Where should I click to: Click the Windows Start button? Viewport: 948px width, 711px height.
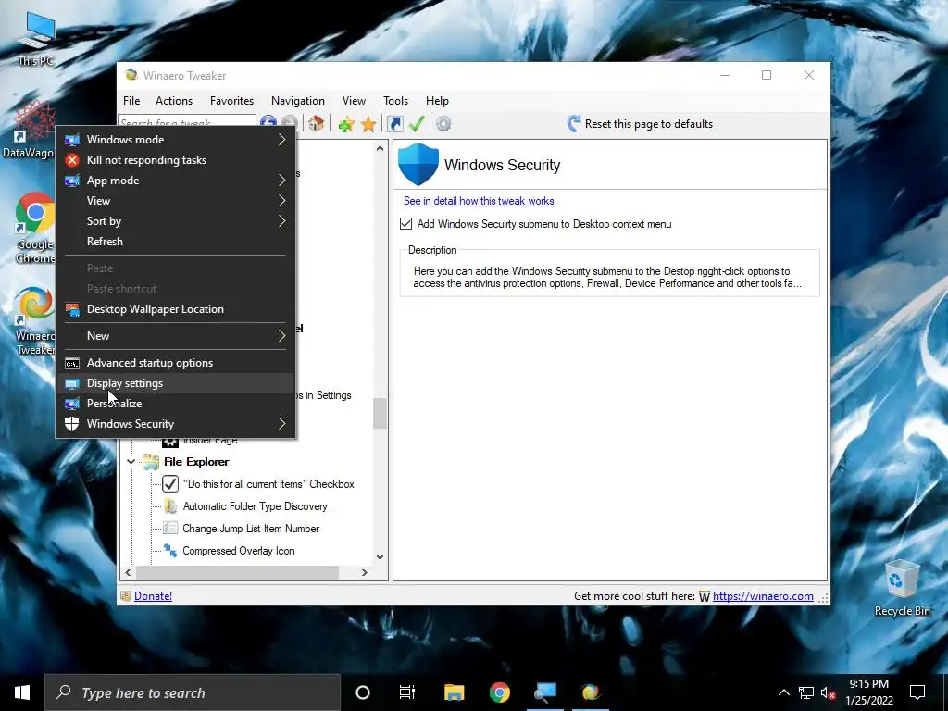(x=22, y=692)
